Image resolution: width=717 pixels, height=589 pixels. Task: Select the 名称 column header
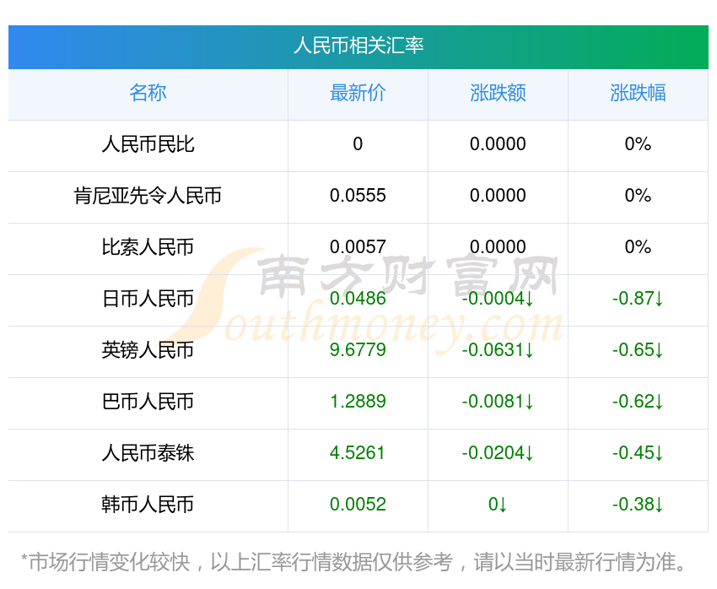148,93
